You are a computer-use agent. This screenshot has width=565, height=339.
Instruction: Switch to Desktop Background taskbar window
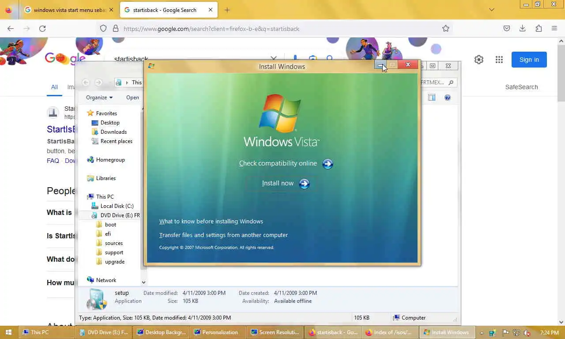[161, 332]
